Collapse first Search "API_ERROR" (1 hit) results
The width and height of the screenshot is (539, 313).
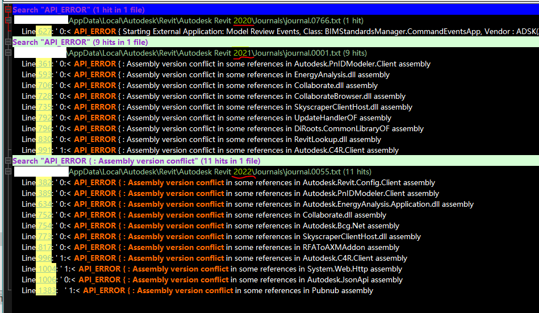[9, 10]
